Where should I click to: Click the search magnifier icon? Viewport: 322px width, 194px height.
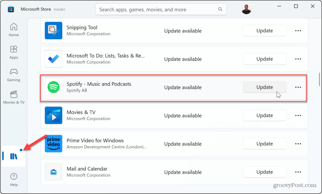click(220, 9)
